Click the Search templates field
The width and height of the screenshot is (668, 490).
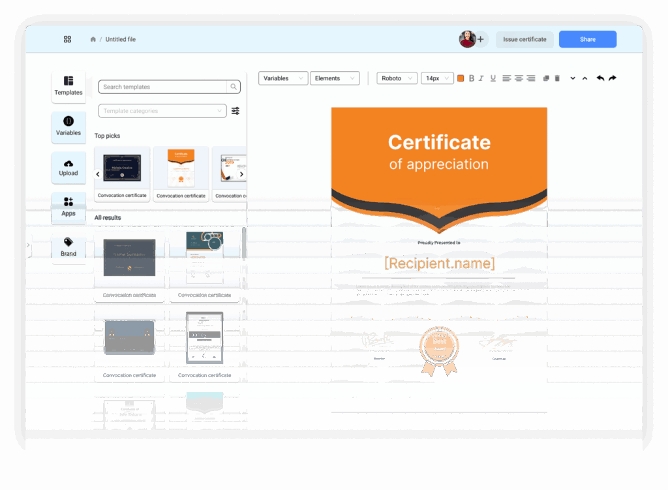(163, 87)
